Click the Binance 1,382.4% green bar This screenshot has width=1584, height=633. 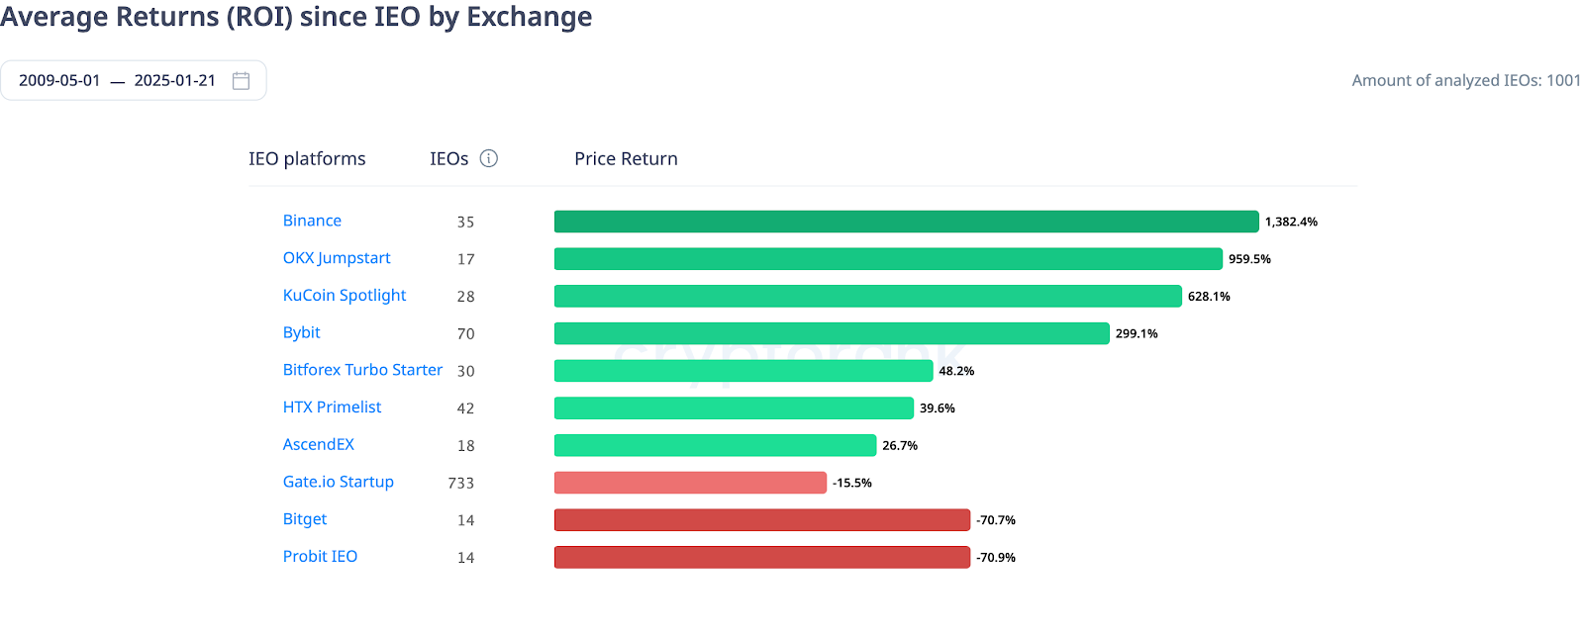pos(906,222)
